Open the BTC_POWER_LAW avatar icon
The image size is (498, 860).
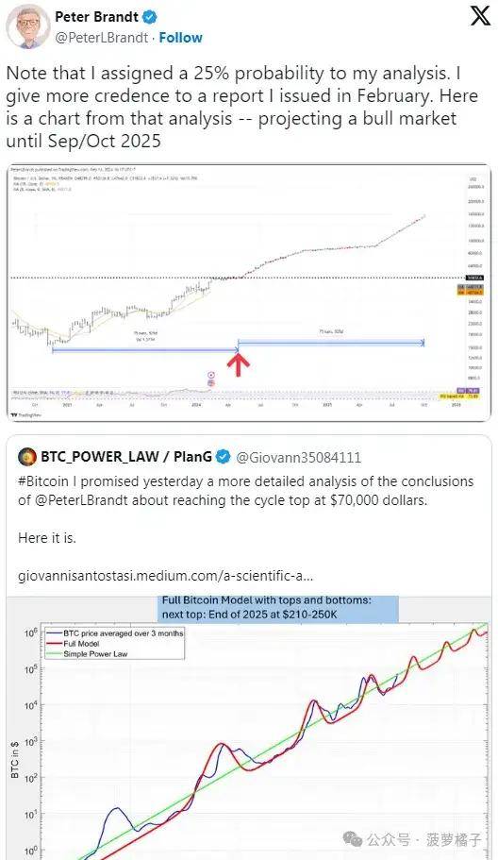point(27,456)
